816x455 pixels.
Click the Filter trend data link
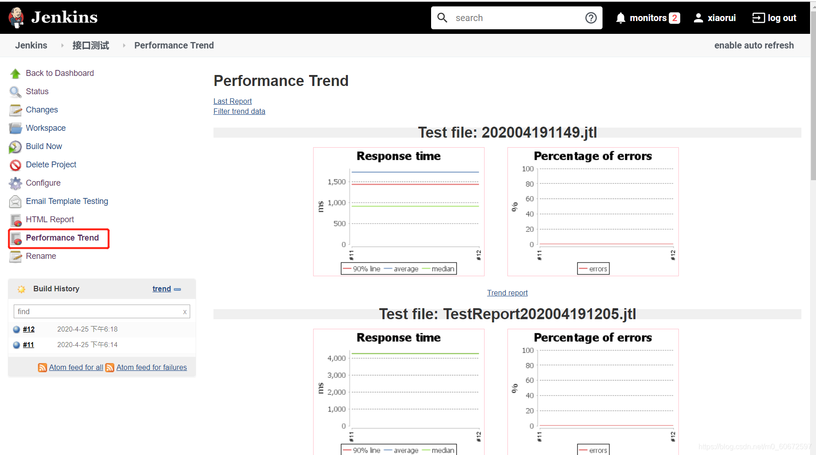[x=239, y=111]
